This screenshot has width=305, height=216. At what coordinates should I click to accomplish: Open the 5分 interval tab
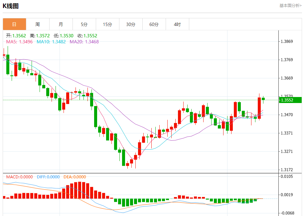pyautogui.click(x=84, y=24)
